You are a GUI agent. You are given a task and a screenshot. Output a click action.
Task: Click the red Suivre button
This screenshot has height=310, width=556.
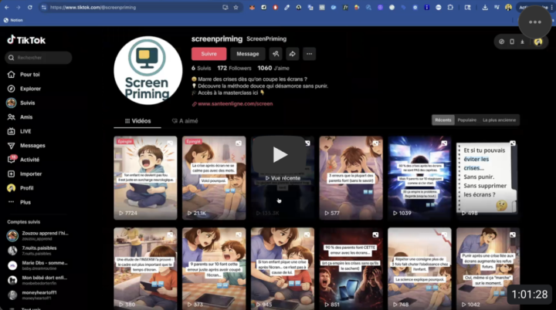click(208, 54)
